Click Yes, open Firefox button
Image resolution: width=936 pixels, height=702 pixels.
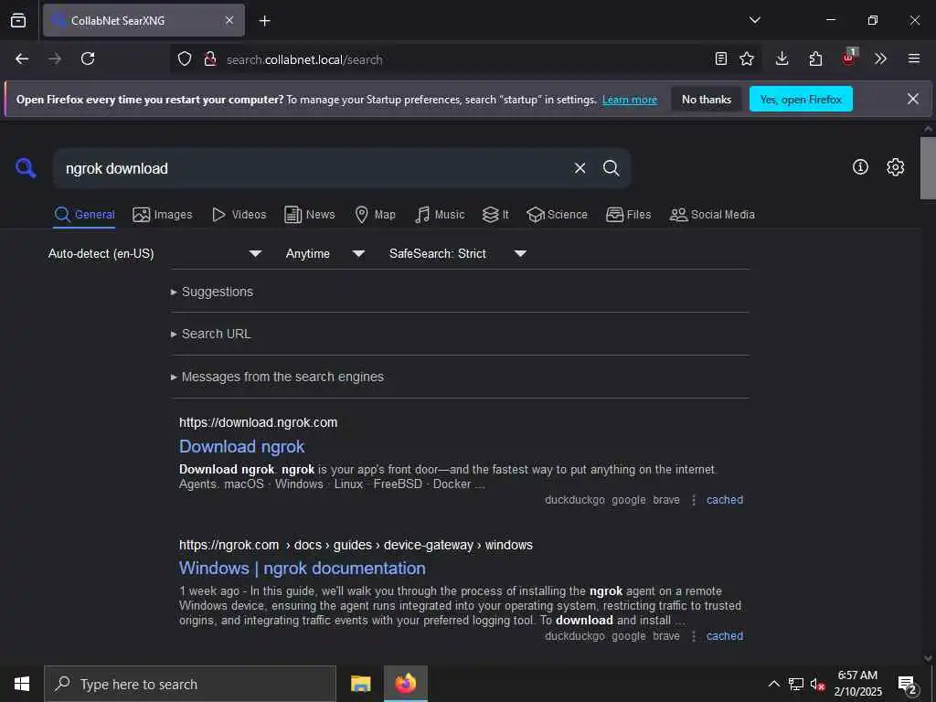tap(801, 100)
